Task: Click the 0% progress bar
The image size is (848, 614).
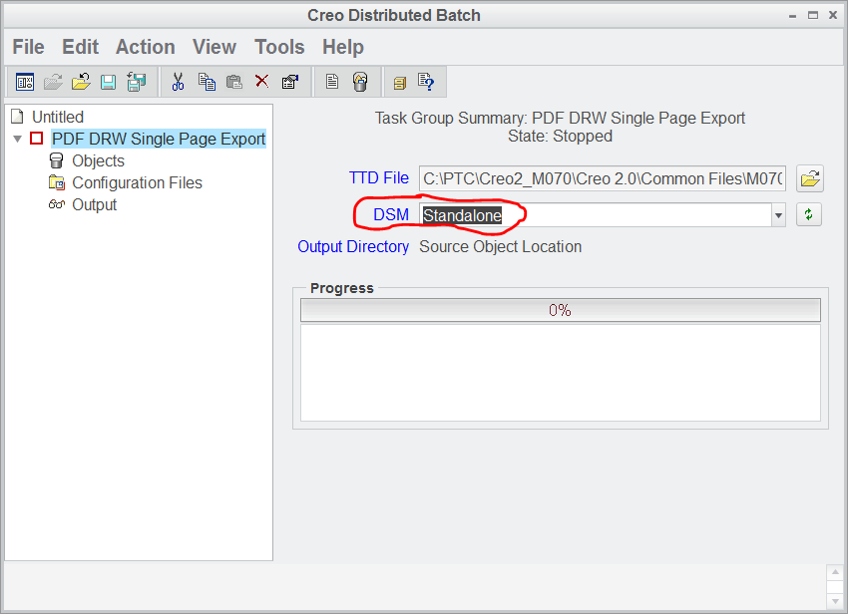Action: 561,310
